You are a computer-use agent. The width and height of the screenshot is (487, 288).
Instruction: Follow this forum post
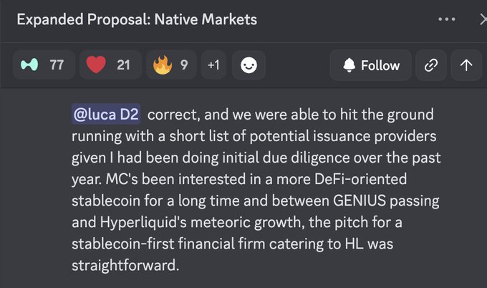click(x=370, y=65)
